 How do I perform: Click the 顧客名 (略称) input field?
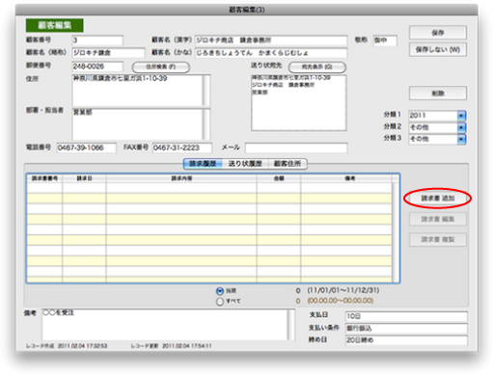108,53
